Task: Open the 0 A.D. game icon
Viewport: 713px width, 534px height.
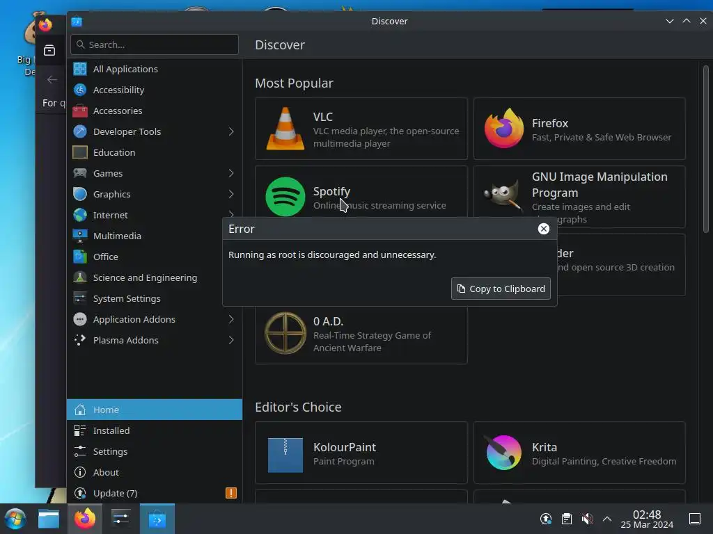Action: click(x=285, y=333)
